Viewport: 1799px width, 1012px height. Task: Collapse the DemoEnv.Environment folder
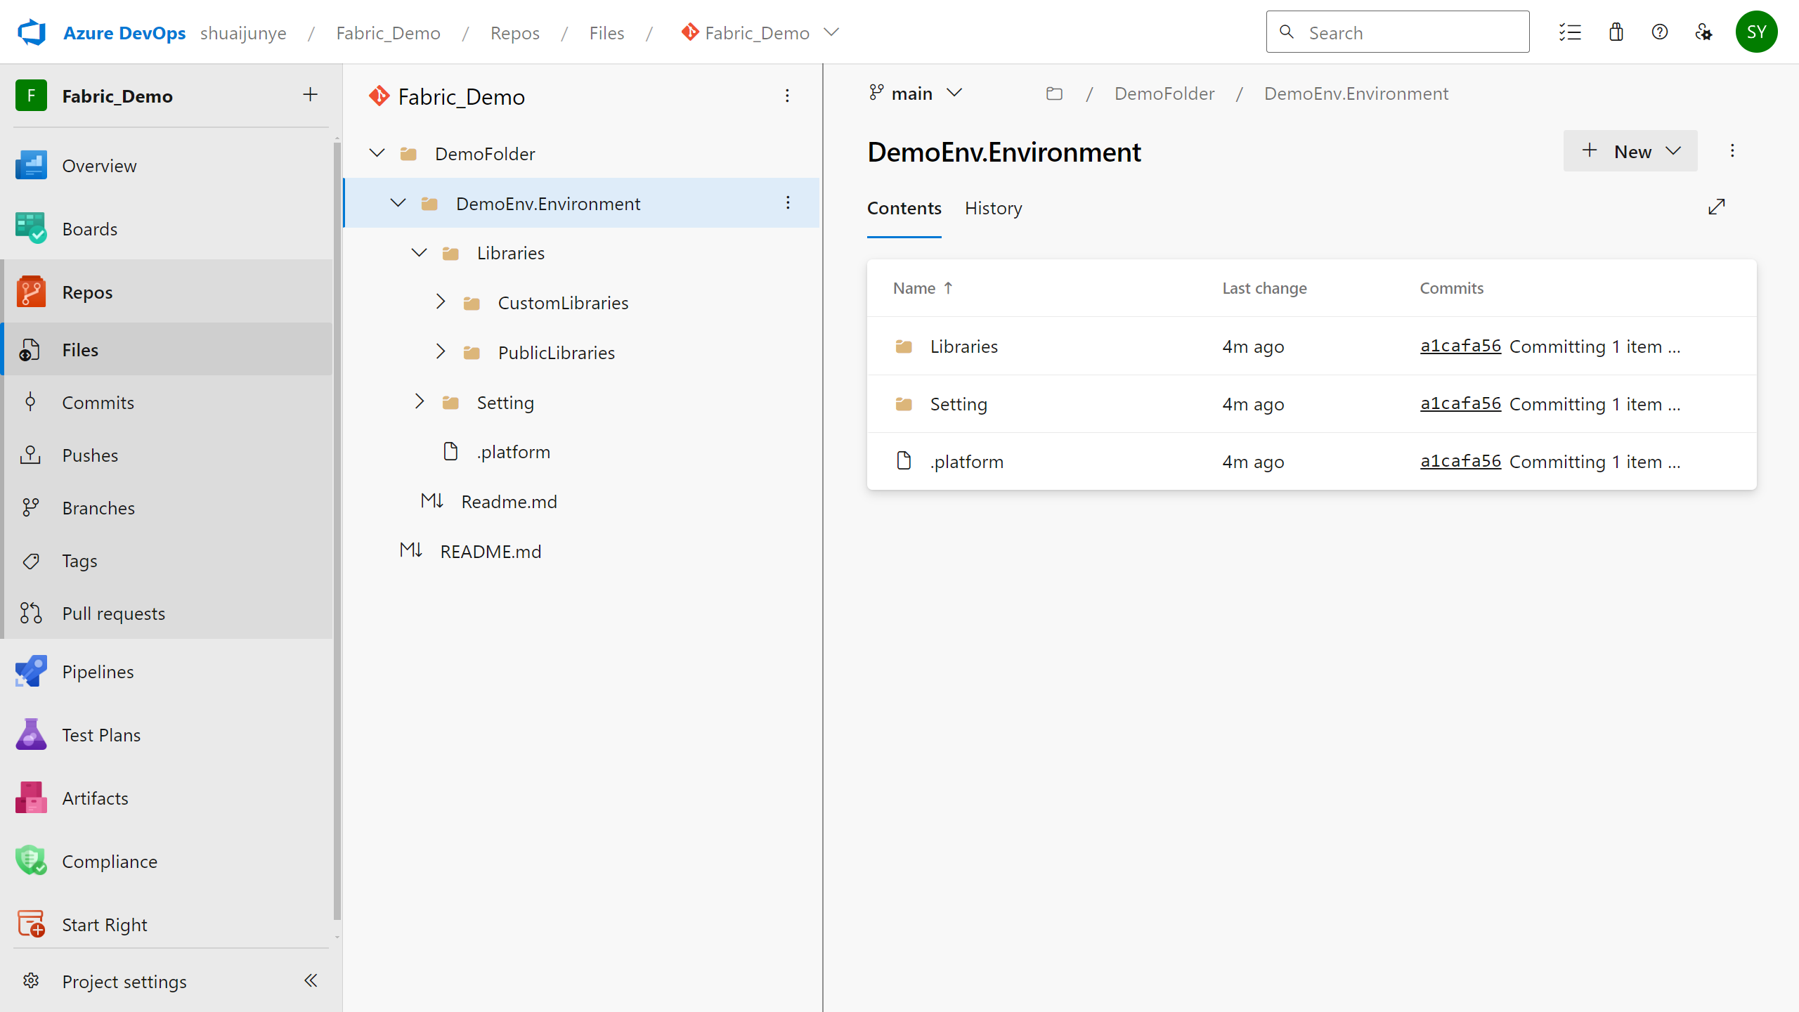(x=398, y=202)
